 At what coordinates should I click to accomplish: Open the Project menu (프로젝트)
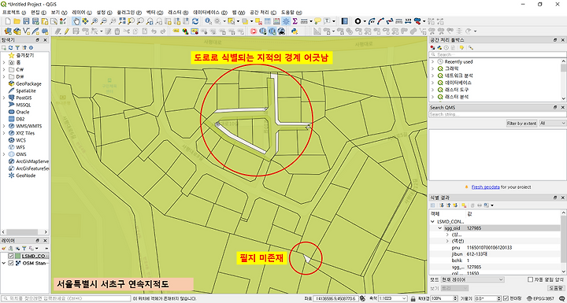pos(14,13)
